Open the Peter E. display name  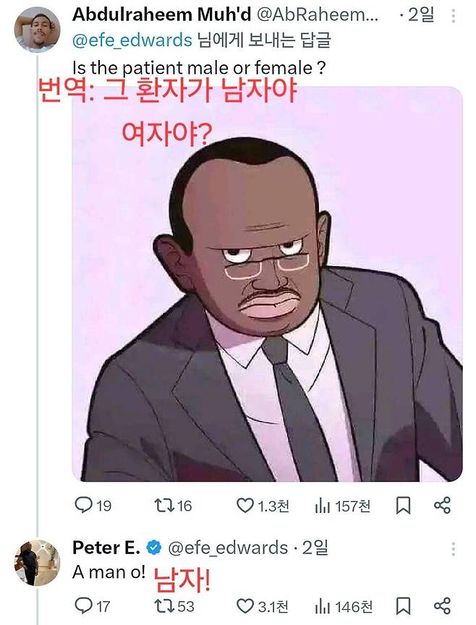click(106, 548)
